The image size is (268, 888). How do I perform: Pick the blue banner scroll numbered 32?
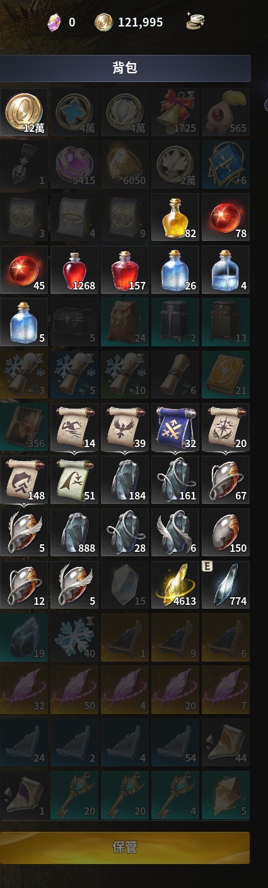(175, 427)
